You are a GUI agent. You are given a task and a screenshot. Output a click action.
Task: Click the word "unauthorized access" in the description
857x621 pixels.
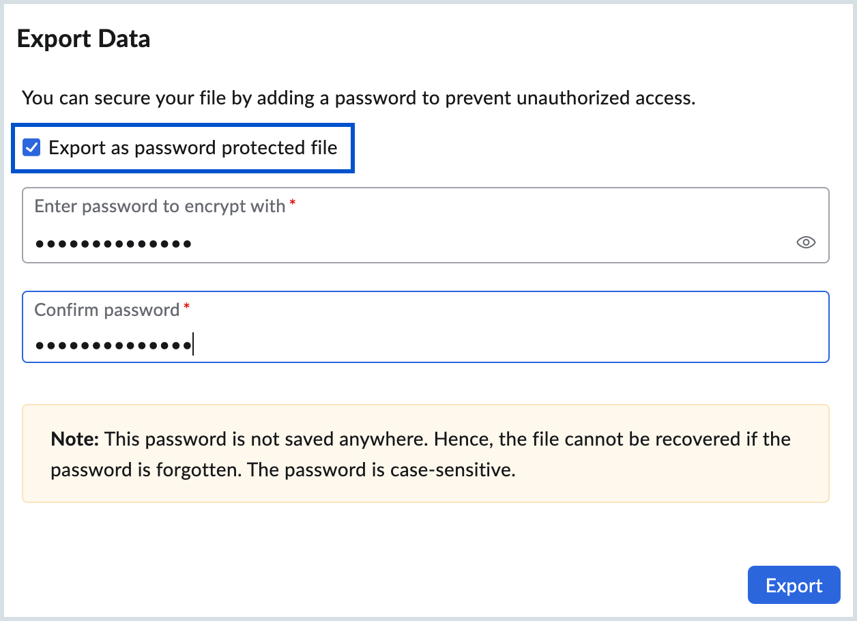606,98
